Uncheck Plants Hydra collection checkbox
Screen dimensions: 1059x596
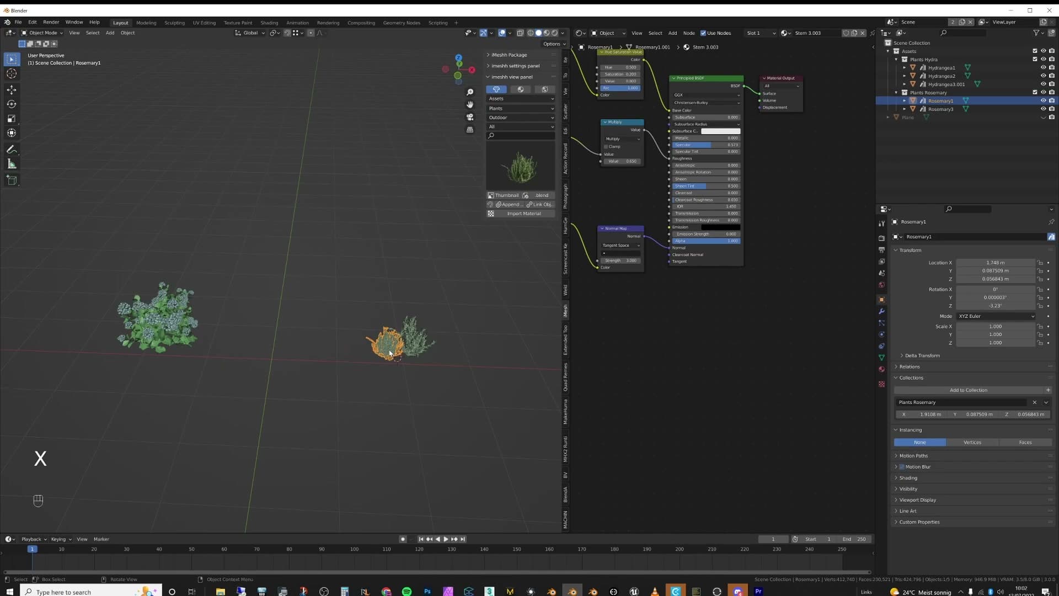click(1035, 59)
